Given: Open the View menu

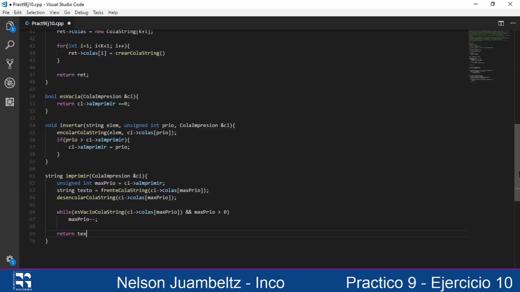Looking at the screenshot, I should [x=54, y=13].
